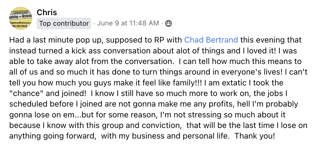This screenshot has height=148, width=319.
Task: Open the June 9 at 11:48 AM timestamp
Action: [128, 23]
